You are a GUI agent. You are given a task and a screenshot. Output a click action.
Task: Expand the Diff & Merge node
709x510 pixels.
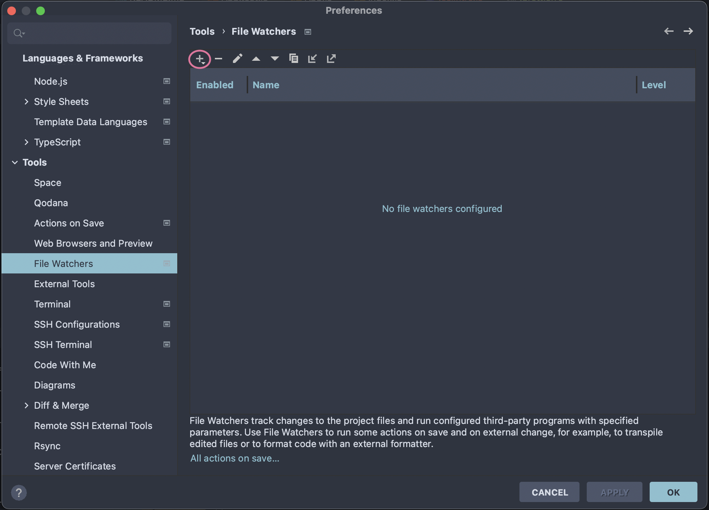(x=26, y=405)
